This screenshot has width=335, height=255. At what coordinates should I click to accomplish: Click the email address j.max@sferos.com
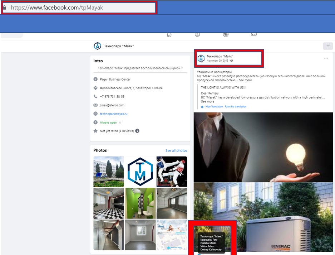tap(112, 105)
